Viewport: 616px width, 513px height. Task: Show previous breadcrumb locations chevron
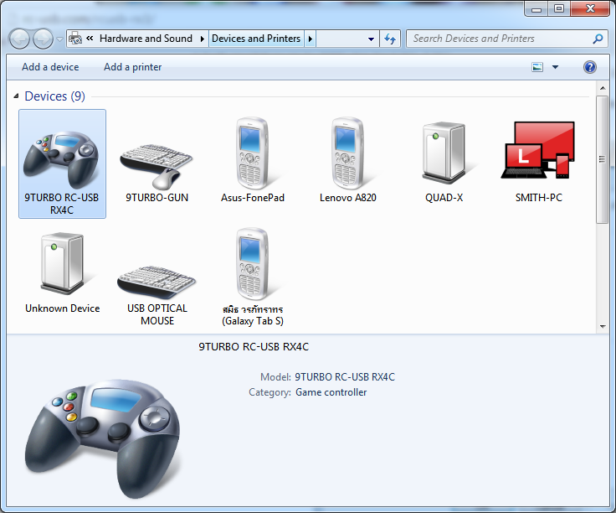[90, 39]
